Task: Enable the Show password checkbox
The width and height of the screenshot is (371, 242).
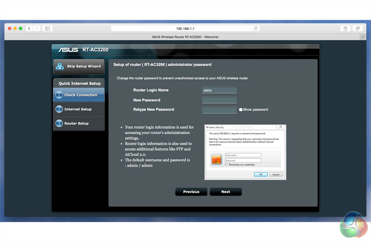Action: pos(241,110)
